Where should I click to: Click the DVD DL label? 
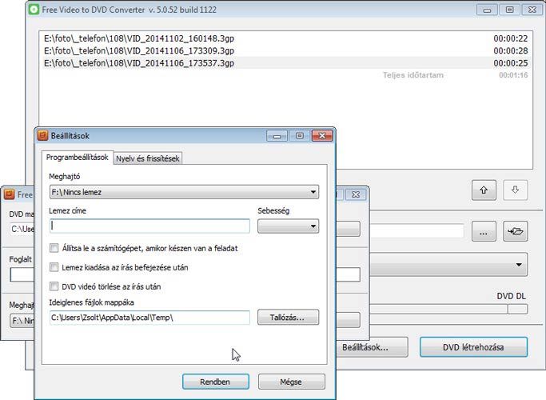click(x=511, y=296)
